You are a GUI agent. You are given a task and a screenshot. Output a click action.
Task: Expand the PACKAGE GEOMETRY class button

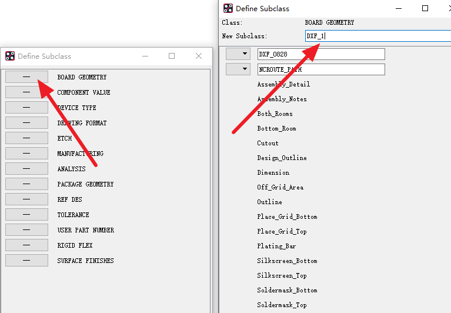coord(26,184)
